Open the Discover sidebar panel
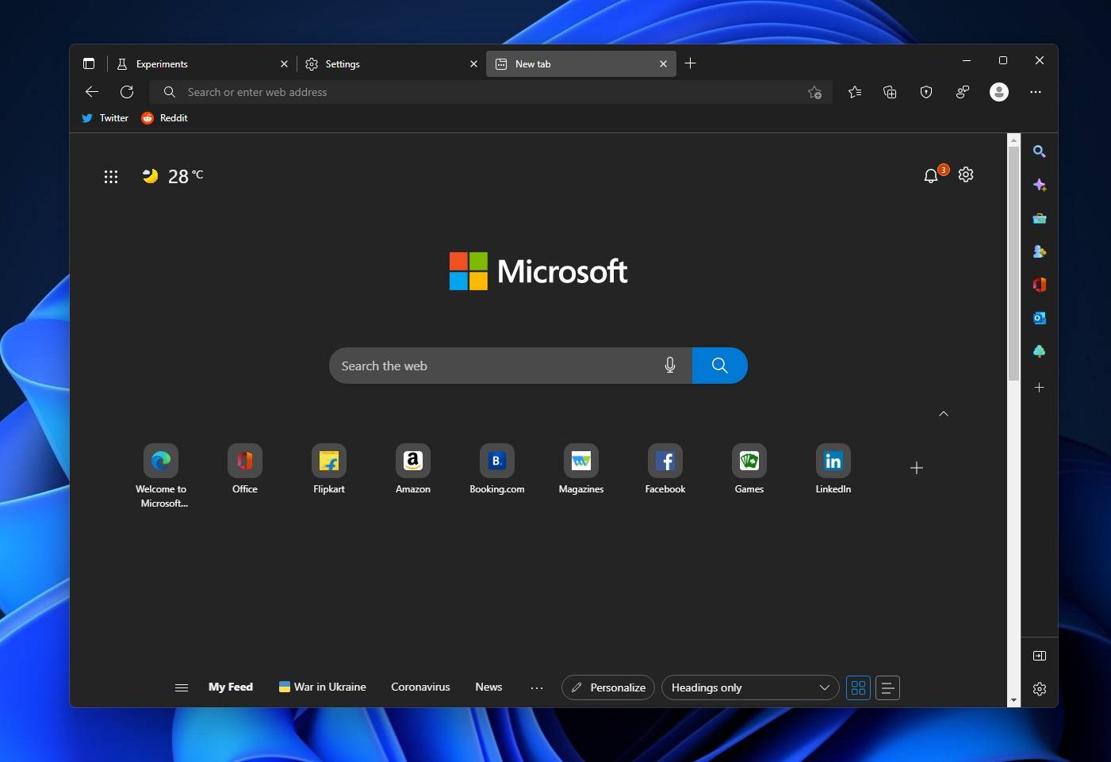Screen dimensions: 1111x762 1040,185
